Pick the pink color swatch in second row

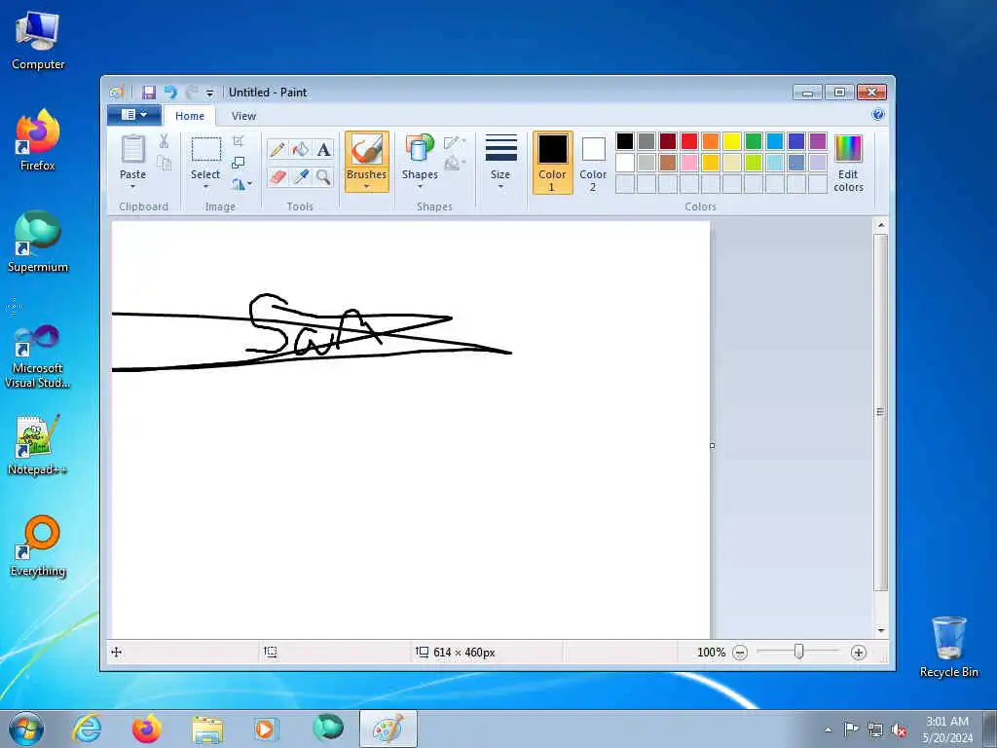(689, 163)
